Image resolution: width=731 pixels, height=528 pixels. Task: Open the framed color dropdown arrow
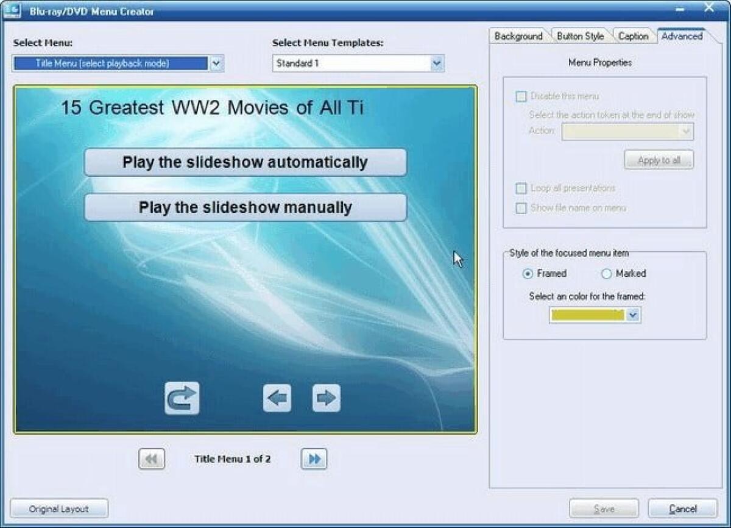(634, 315)
